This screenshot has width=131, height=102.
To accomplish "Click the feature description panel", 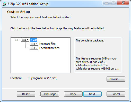I will click(x=98, y=55).
